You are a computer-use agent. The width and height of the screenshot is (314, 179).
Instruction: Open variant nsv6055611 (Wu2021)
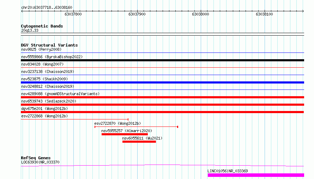[x=142, y=138]
